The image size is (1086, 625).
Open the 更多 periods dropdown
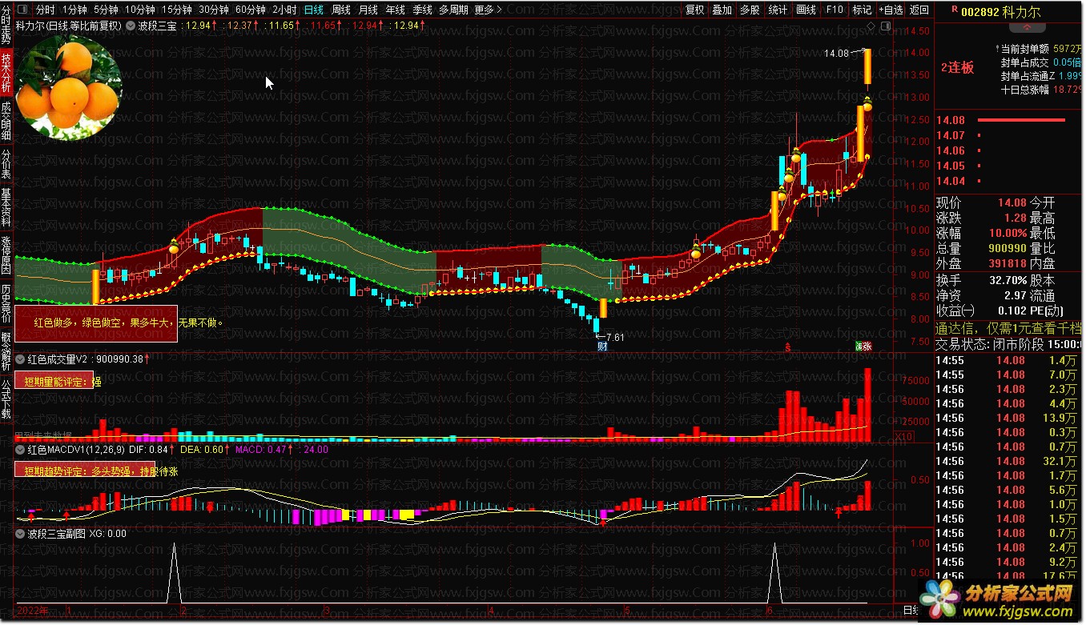point(488,10)
